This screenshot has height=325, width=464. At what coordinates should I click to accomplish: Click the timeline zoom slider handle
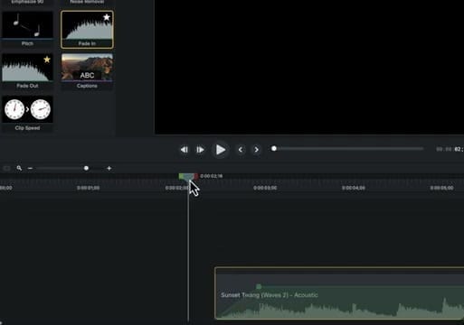(86, 168)
